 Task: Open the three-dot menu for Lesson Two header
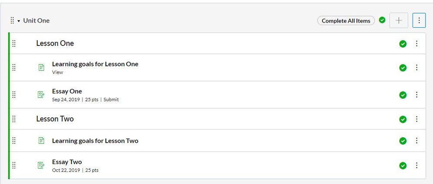[417, 119]
